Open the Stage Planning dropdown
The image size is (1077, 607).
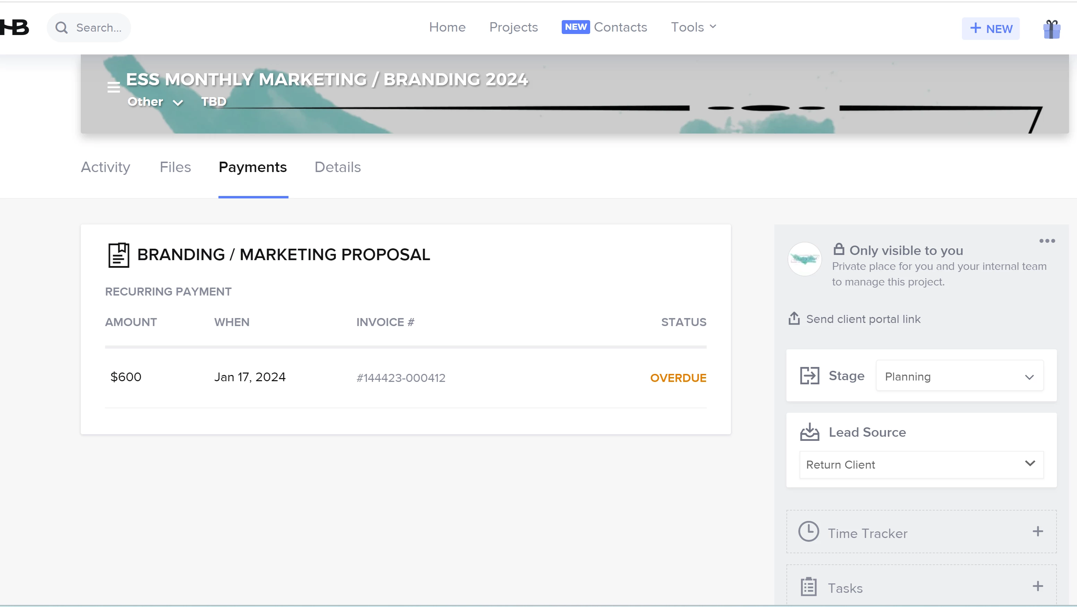959,376
